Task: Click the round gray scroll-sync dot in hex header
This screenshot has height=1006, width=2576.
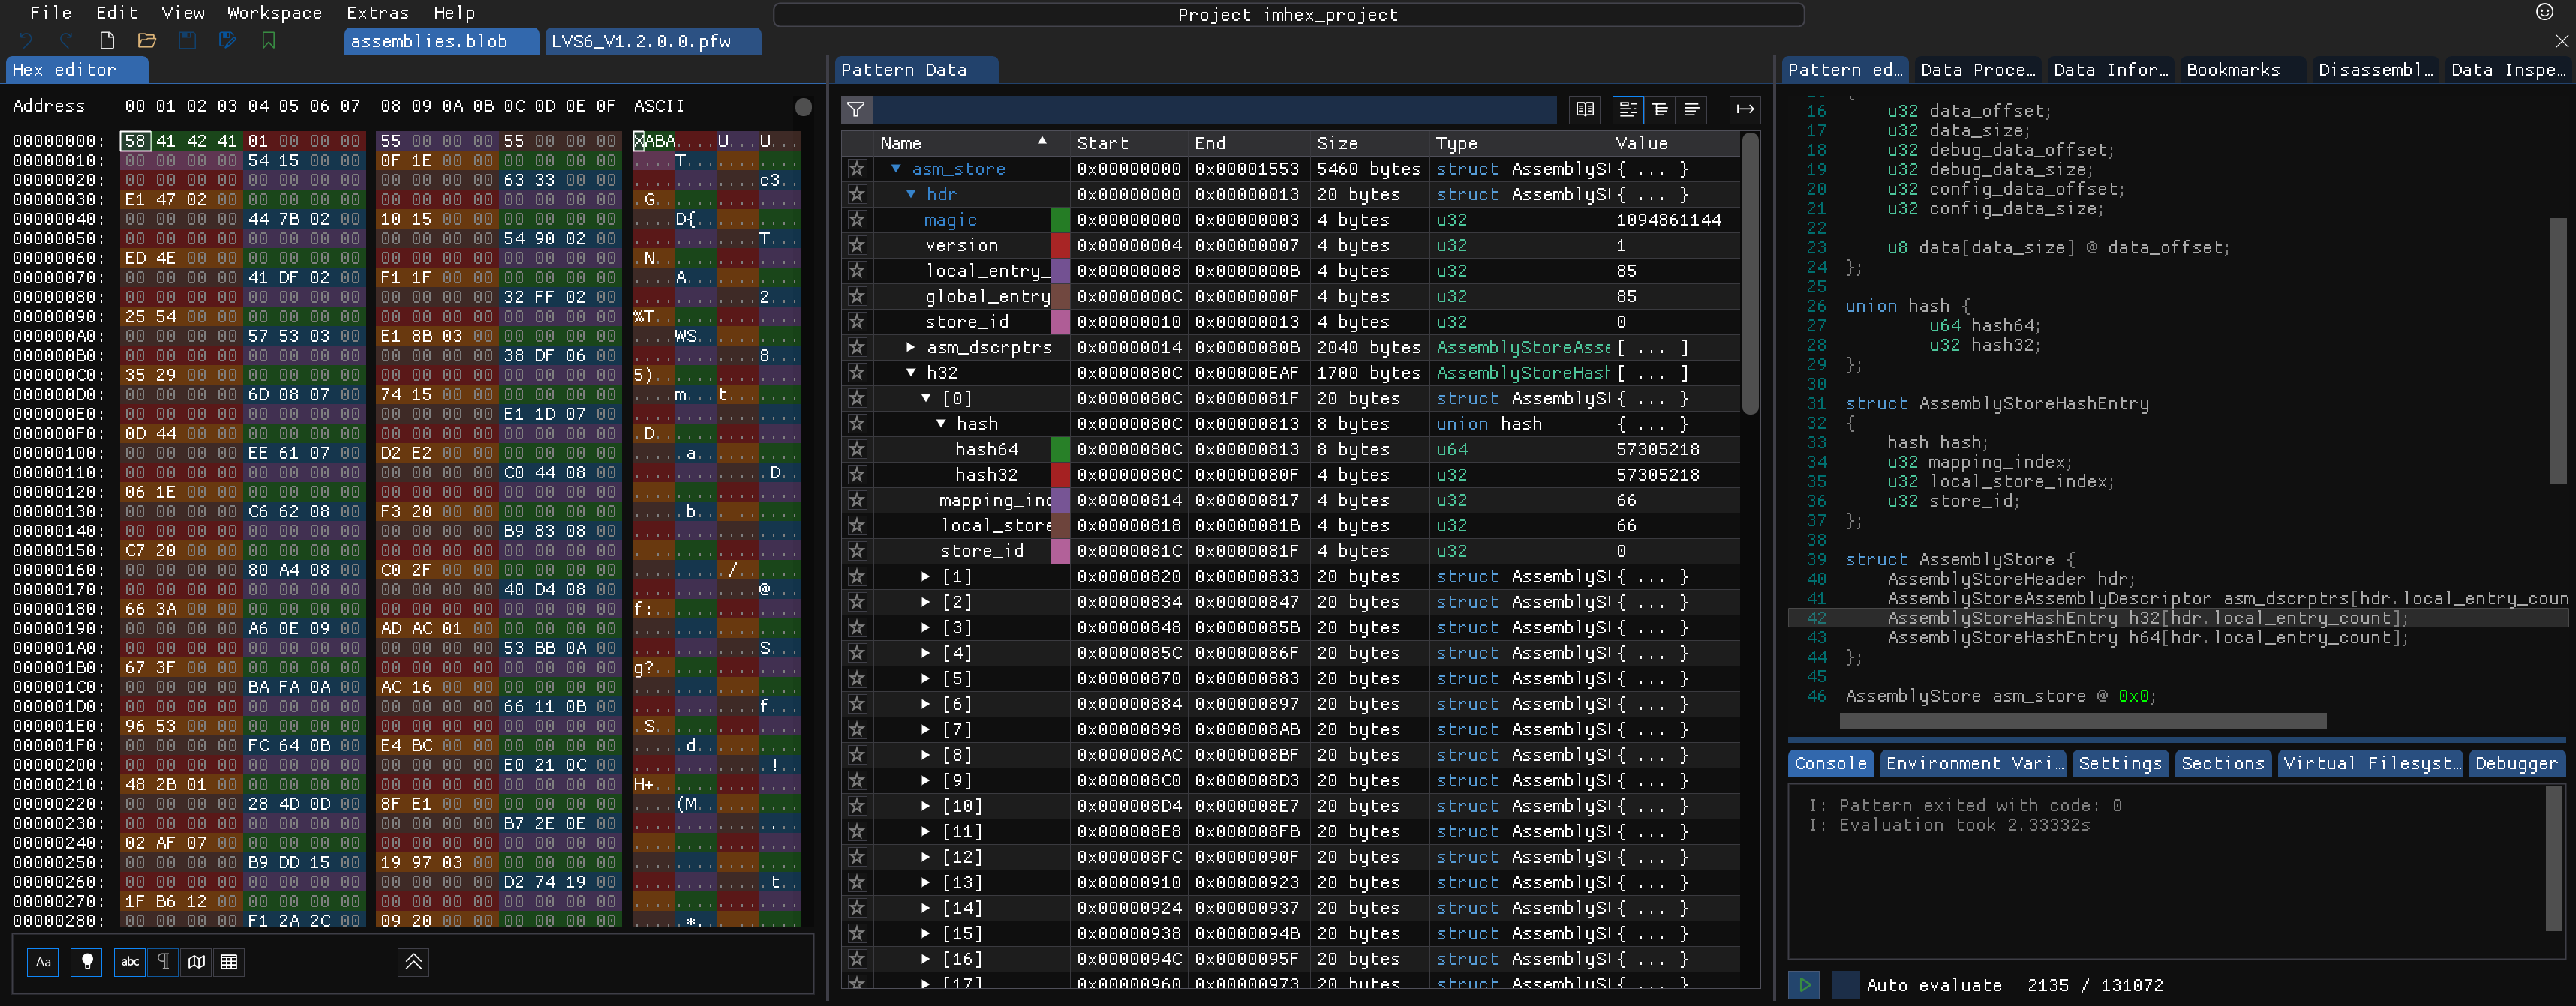Action: tap(803, 107)
